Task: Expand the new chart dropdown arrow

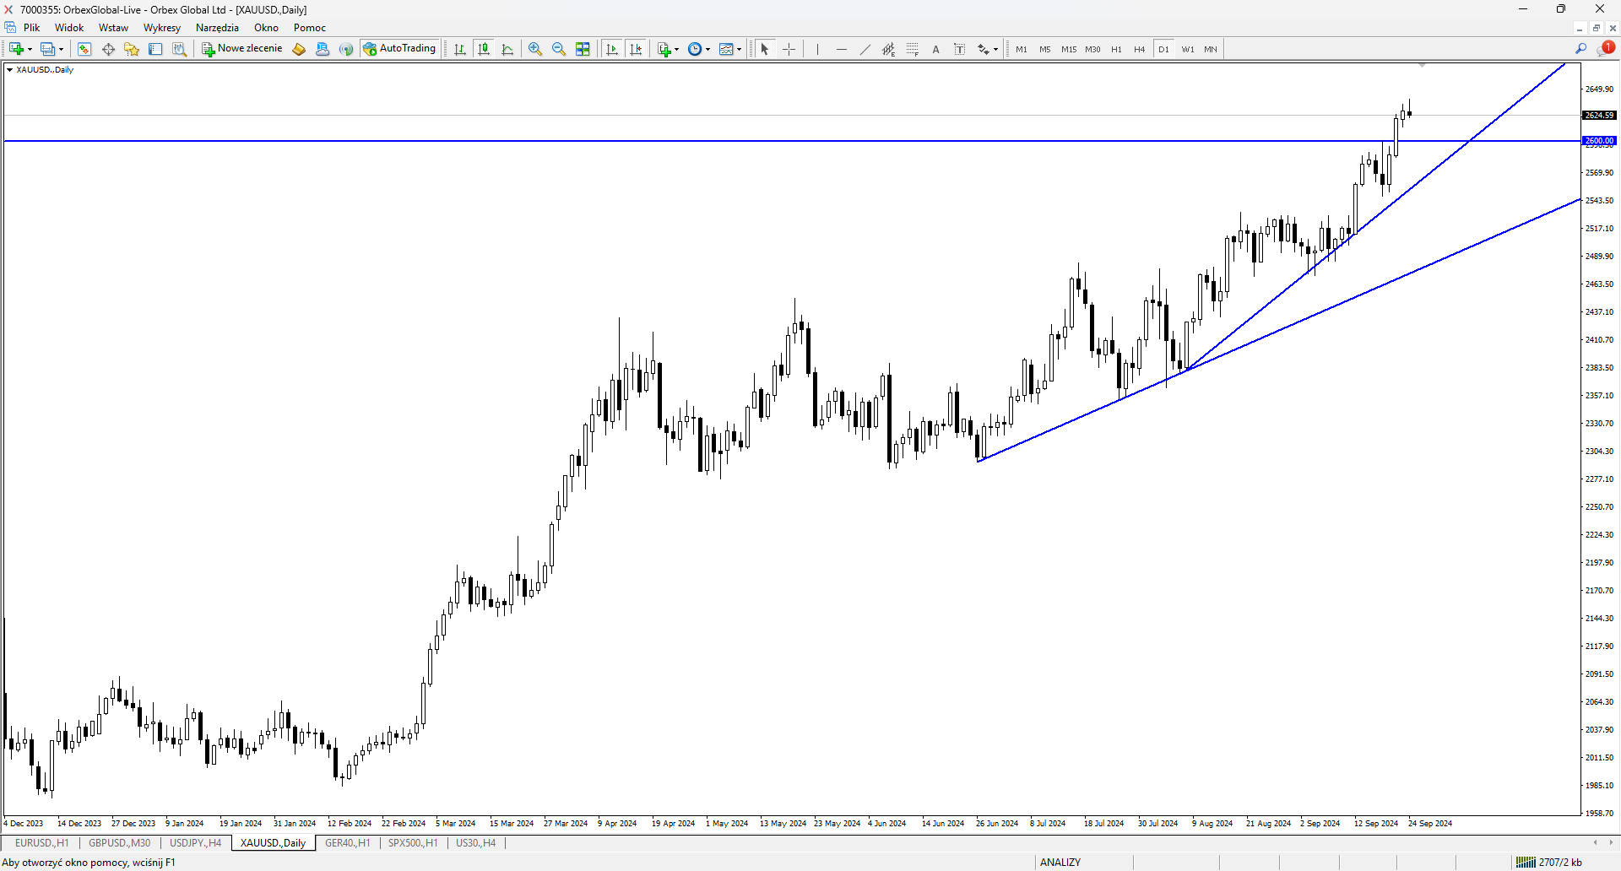Action: (x=30, y=49)
